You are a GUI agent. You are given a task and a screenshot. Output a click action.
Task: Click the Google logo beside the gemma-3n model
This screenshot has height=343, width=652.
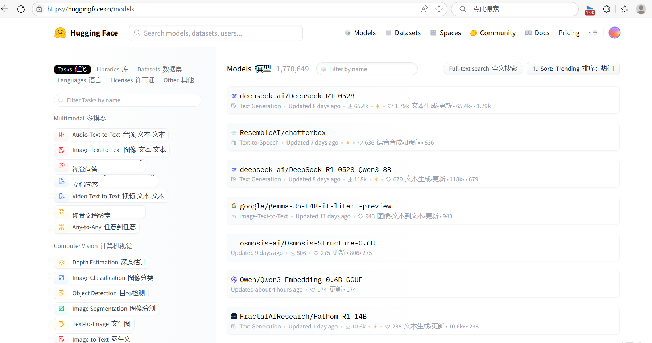(x=234, y=206)
